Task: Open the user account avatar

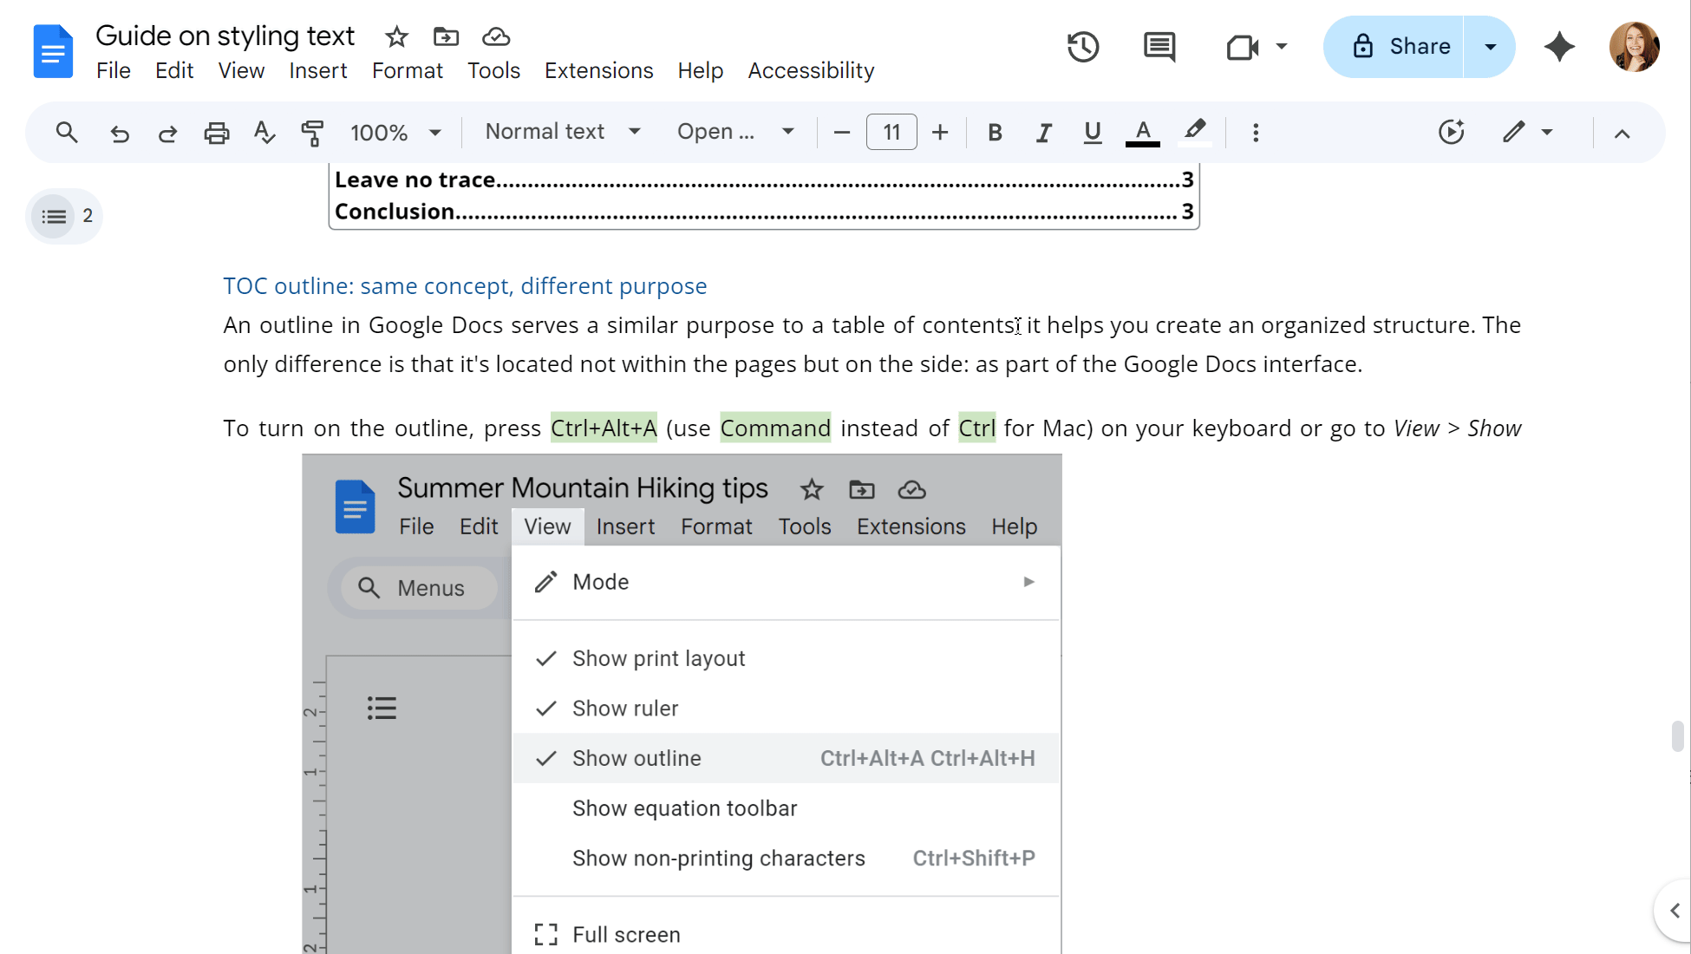Action: pos(1634,47)
